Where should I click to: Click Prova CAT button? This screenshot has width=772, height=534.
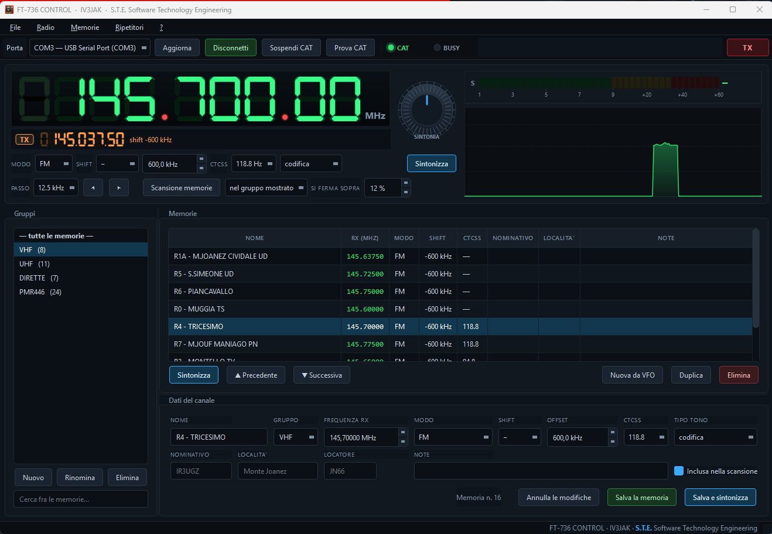pos(350,48)
